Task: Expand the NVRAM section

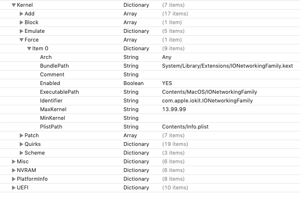Action: click(x=14, y=171)
